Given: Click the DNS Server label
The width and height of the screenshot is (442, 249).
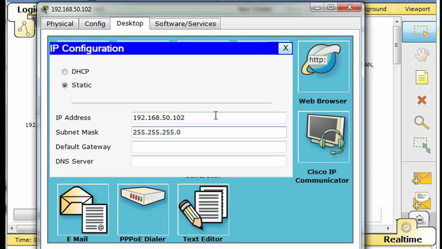Looking at the screenshot, I should [75, 162].
